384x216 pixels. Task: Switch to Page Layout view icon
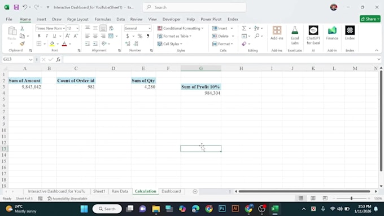pyautogui.click(x=313, y=199)
